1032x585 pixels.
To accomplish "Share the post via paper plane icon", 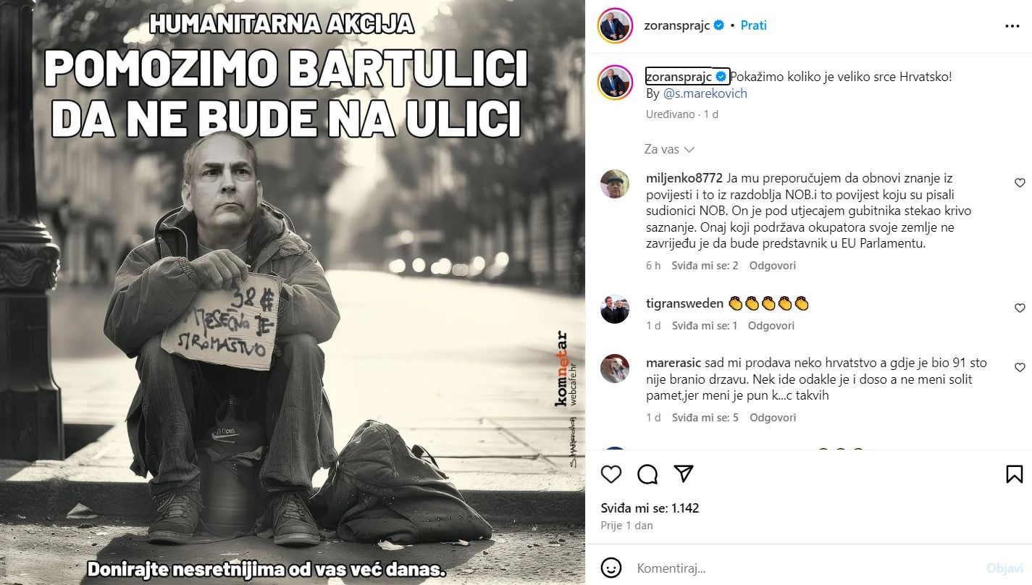I will [684, 474].
